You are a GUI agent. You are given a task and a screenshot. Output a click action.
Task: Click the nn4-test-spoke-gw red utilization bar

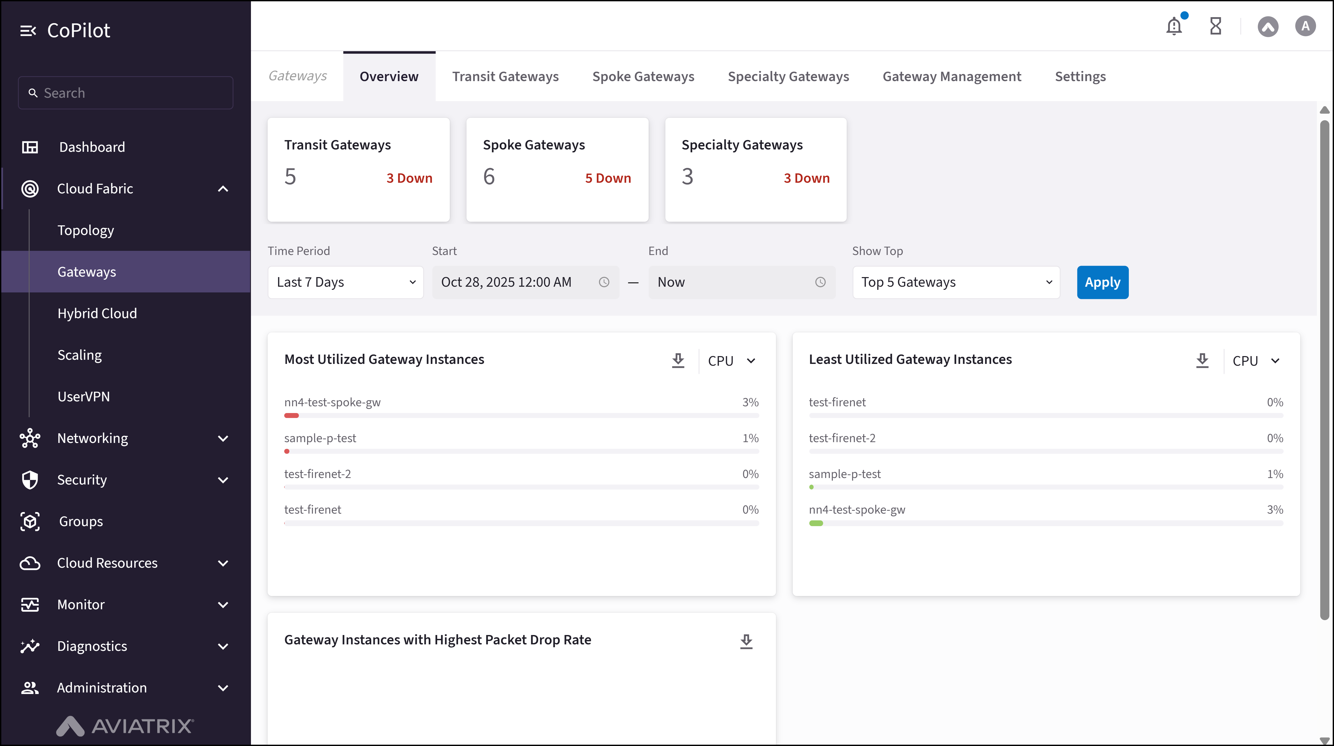[292, 415]
